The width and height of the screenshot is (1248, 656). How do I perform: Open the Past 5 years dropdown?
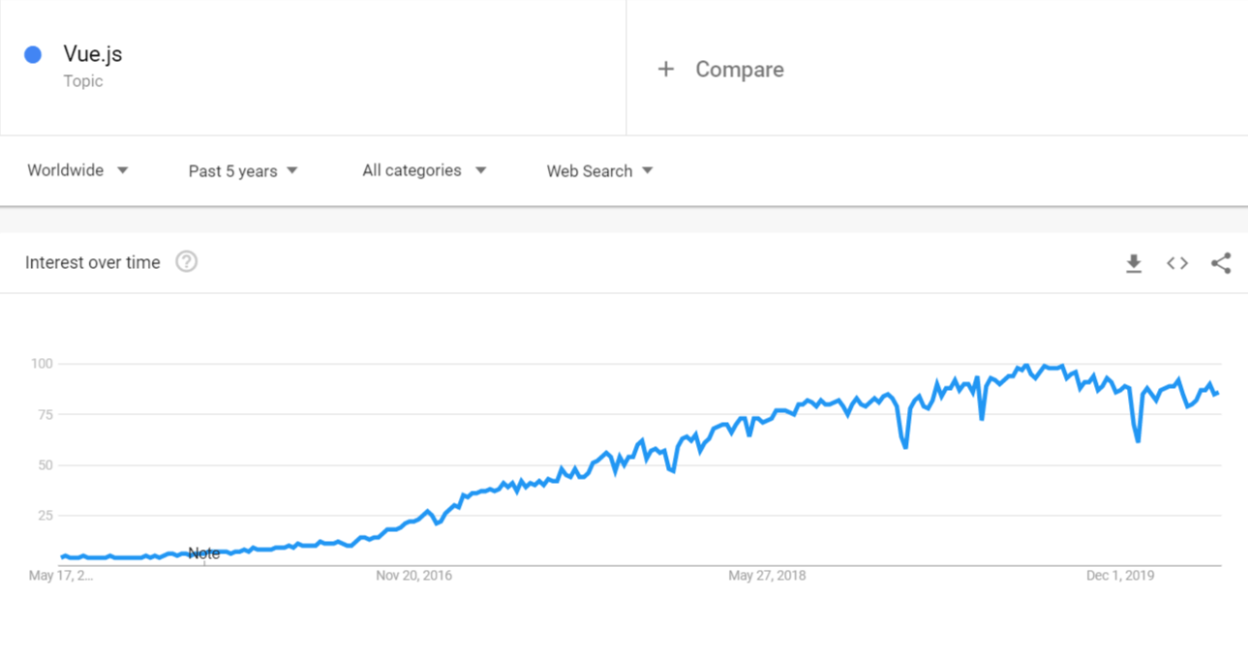click(x=243, y=171)
